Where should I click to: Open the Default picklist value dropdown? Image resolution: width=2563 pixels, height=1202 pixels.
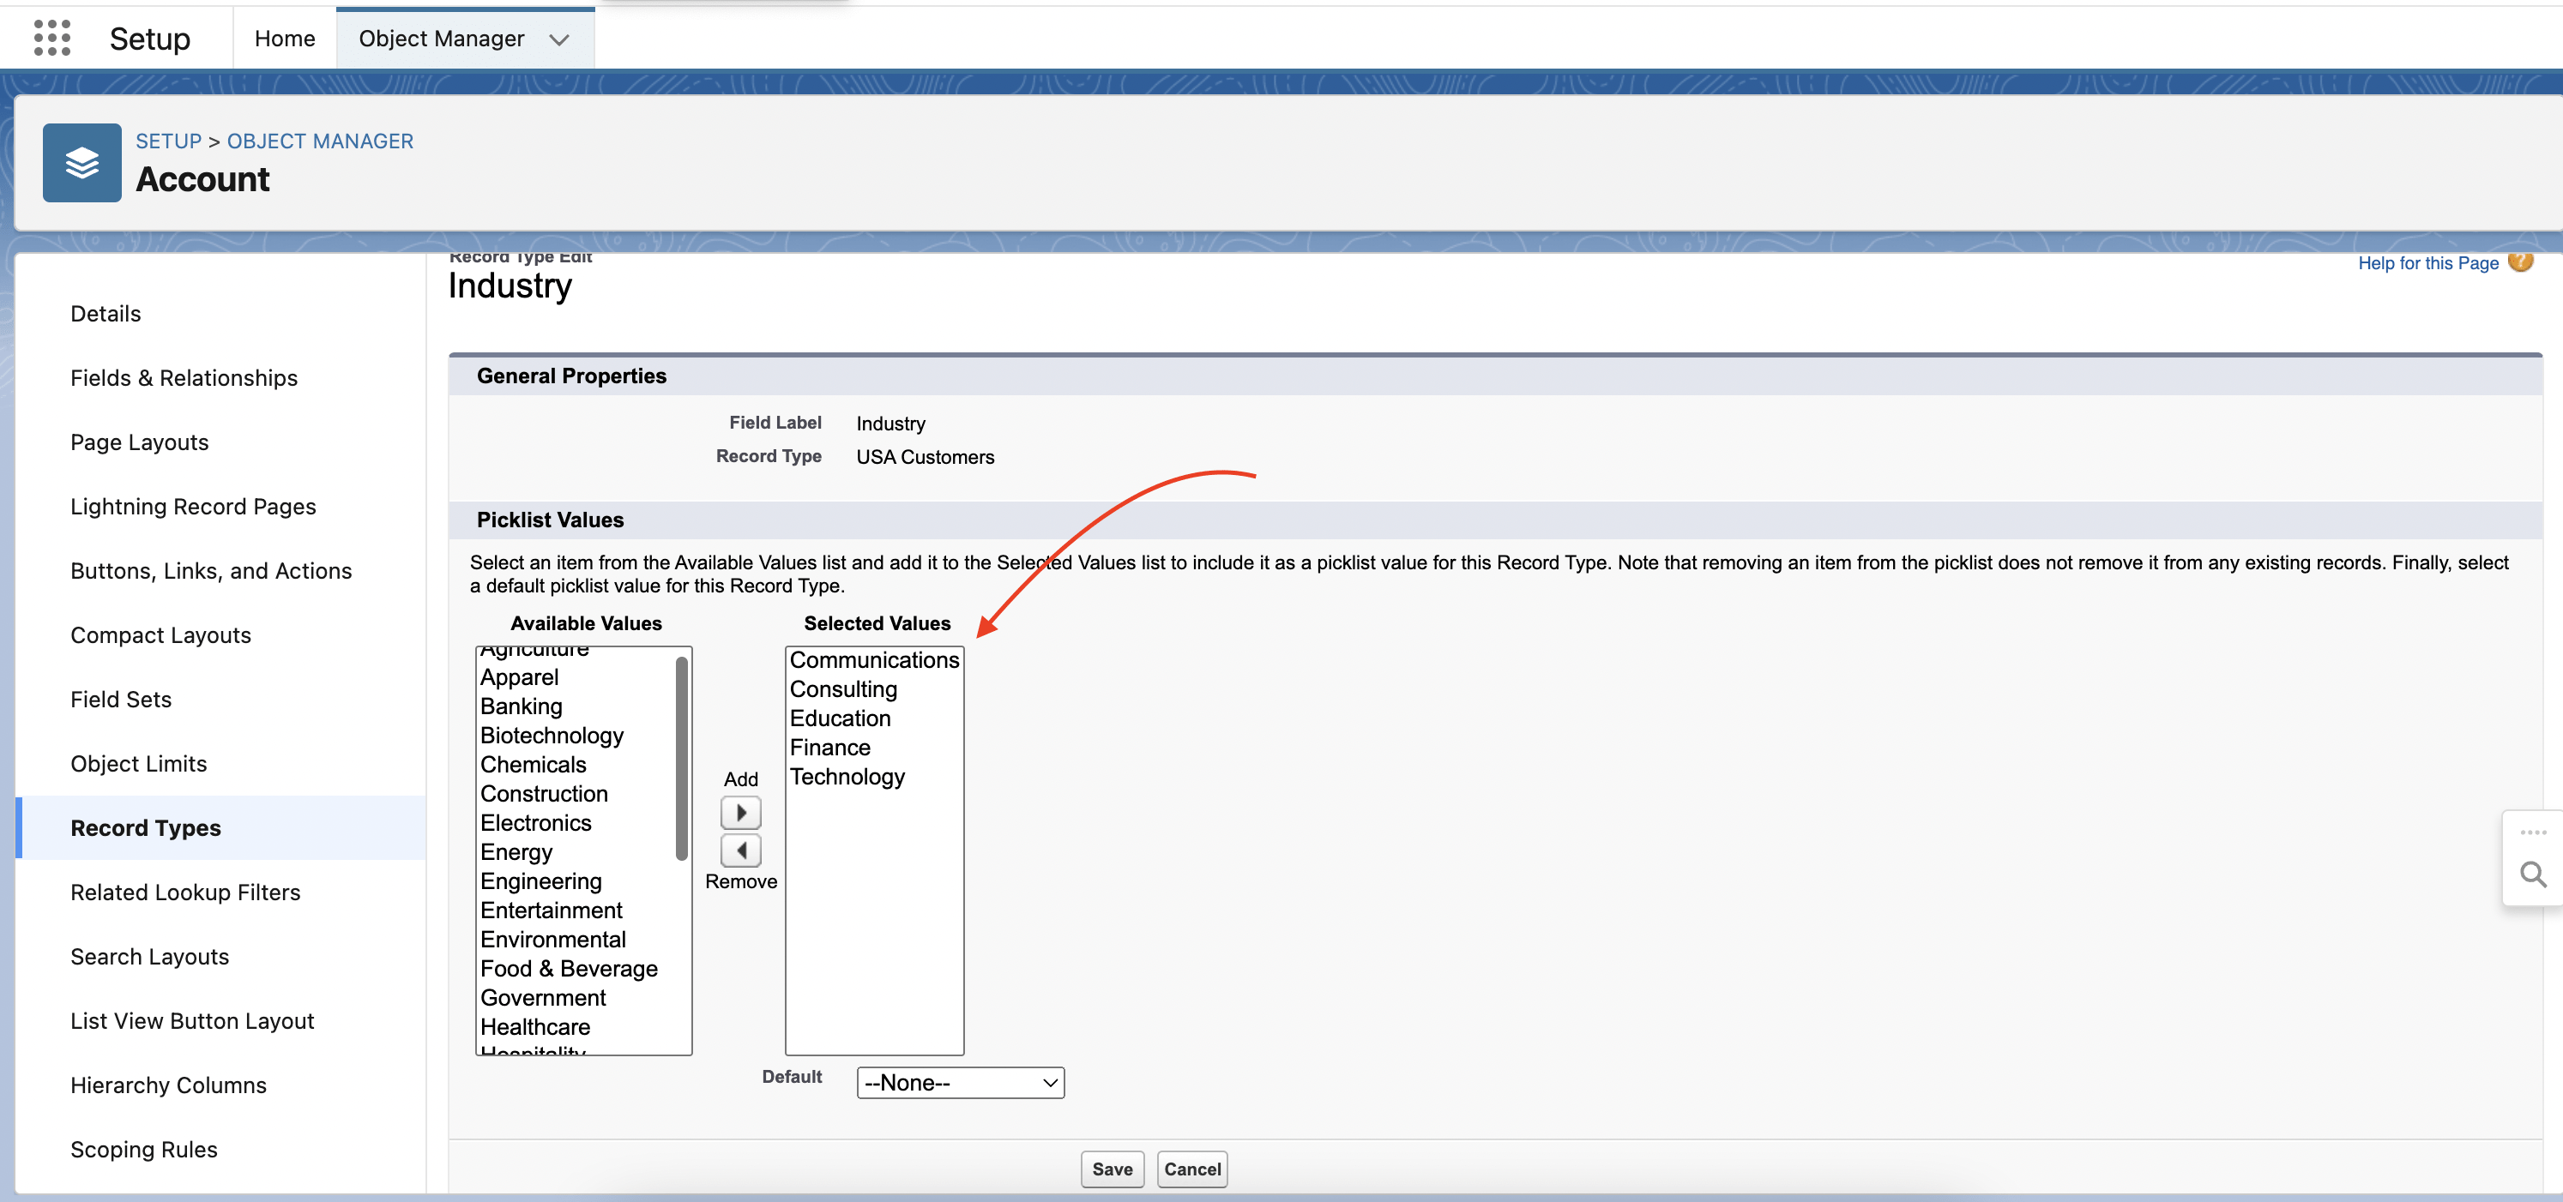pyautogui.click(x=959, y=1082)
